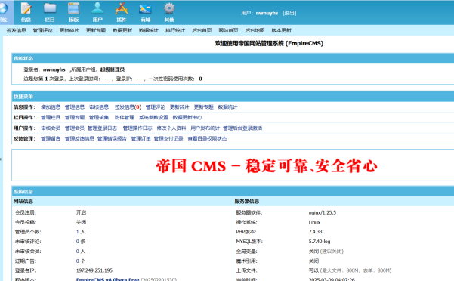454x281 pixels.
Task: Click the red 帝国CMS banner text
Action: 267,166
